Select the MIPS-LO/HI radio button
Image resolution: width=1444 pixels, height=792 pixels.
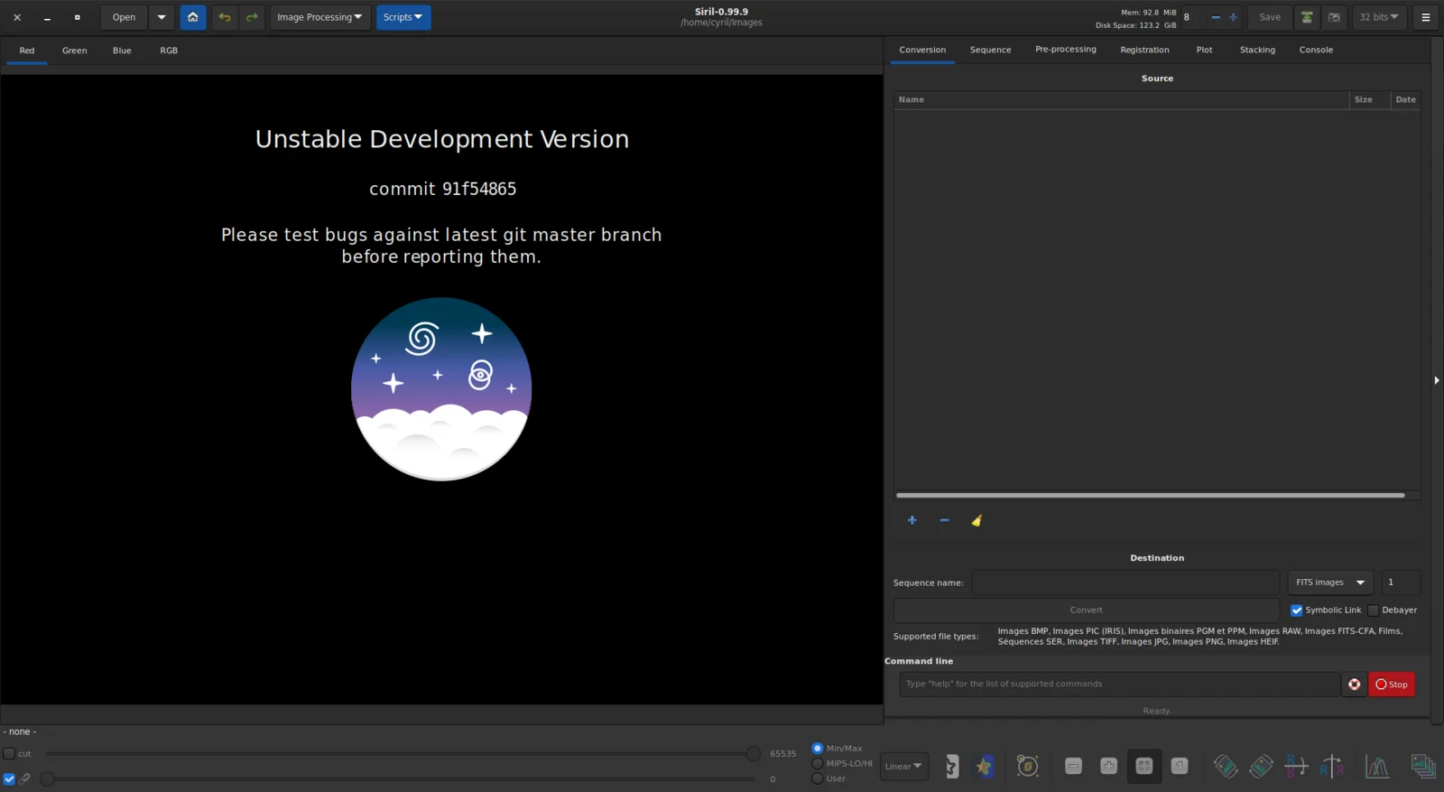[818, 764]
